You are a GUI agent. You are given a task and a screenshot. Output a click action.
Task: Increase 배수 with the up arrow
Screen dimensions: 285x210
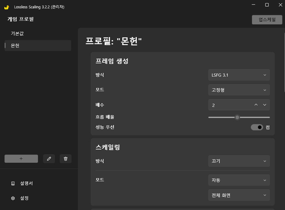(x=256, y=105)
